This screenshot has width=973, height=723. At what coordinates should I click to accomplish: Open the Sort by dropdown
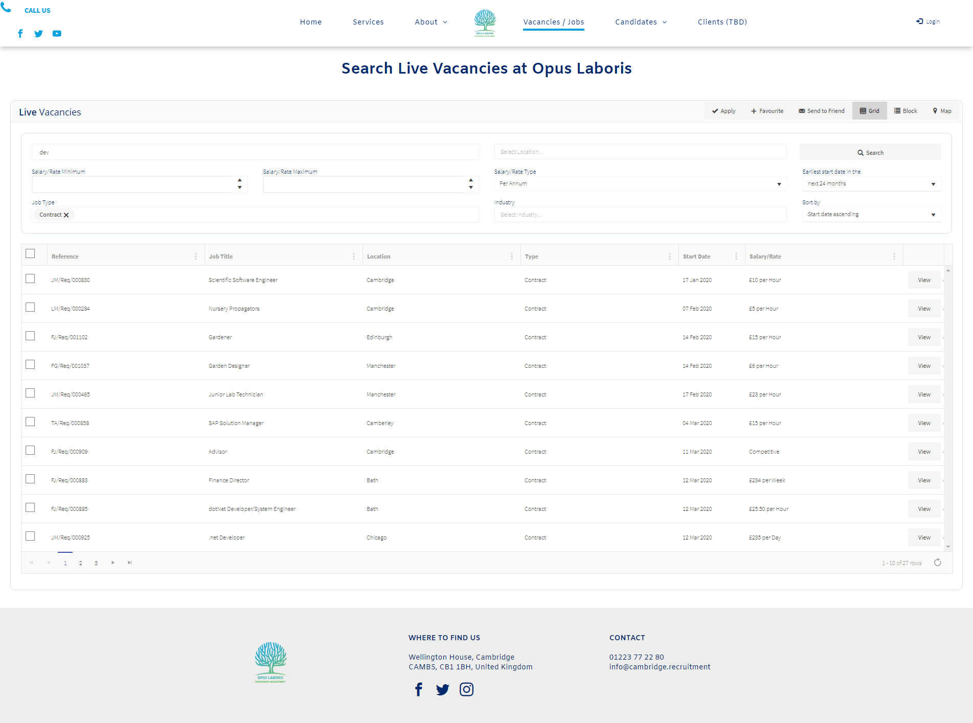tap(871, 215)
